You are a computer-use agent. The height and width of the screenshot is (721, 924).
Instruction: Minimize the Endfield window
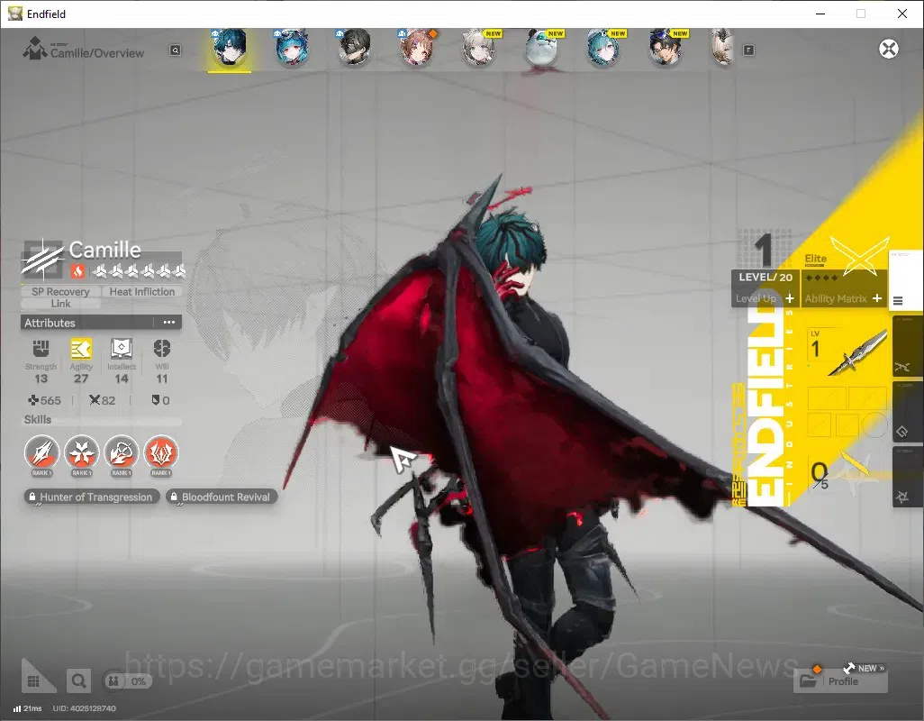pos(820,14)
